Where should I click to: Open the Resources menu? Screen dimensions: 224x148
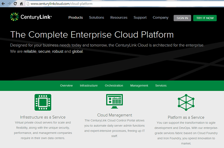(x=119, y=18)
